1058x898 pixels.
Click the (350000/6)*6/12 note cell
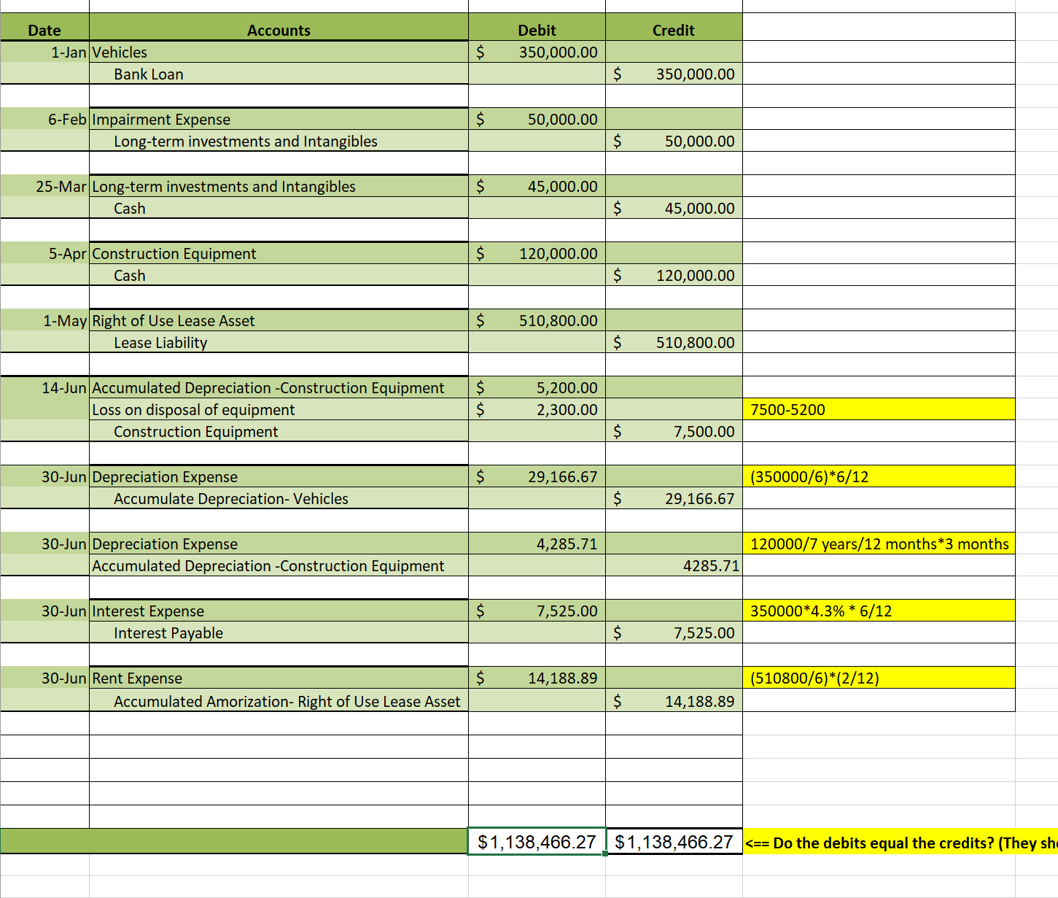click(x=879, y=476)
